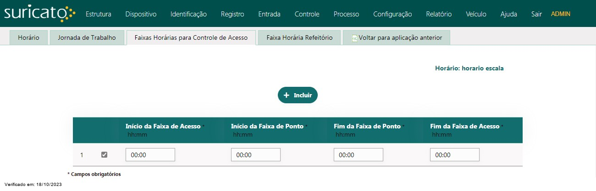Click the Início da Faixa de Ponto field
This screenshot has height=191, width=596.
point(256,155)
